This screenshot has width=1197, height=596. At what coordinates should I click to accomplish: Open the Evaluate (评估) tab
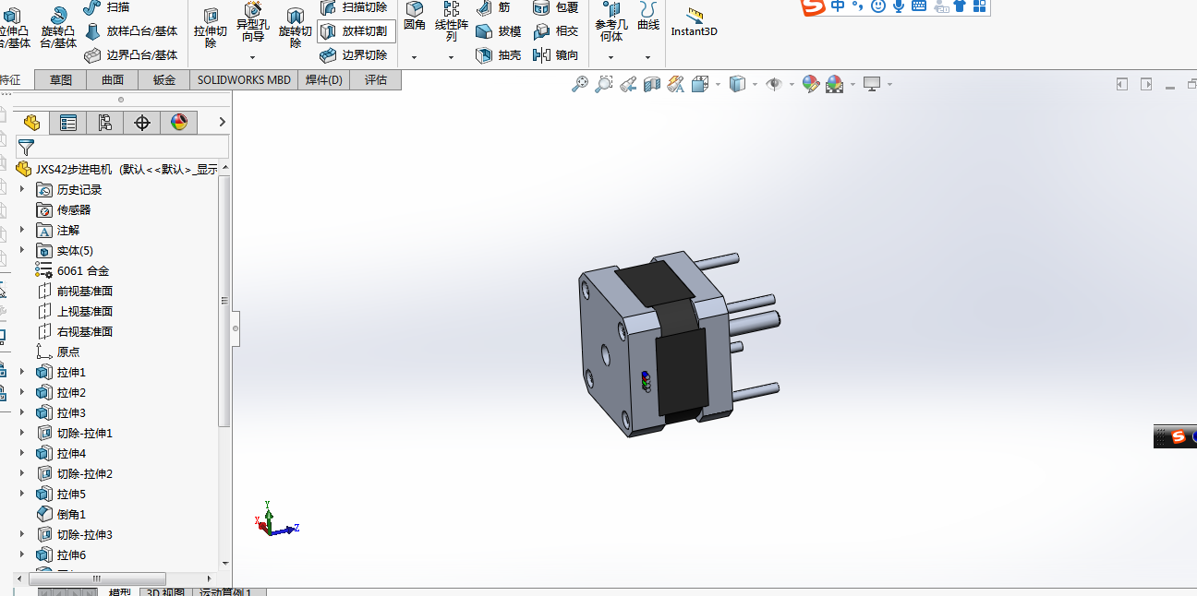376,80
